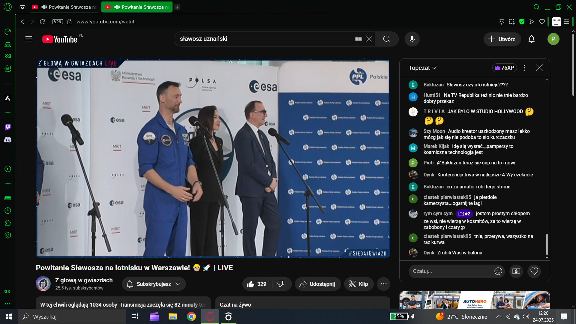The height and width of the screenshot is (324, 576).
Task: Create a clip with Klip button
Action: click(359, 284)
